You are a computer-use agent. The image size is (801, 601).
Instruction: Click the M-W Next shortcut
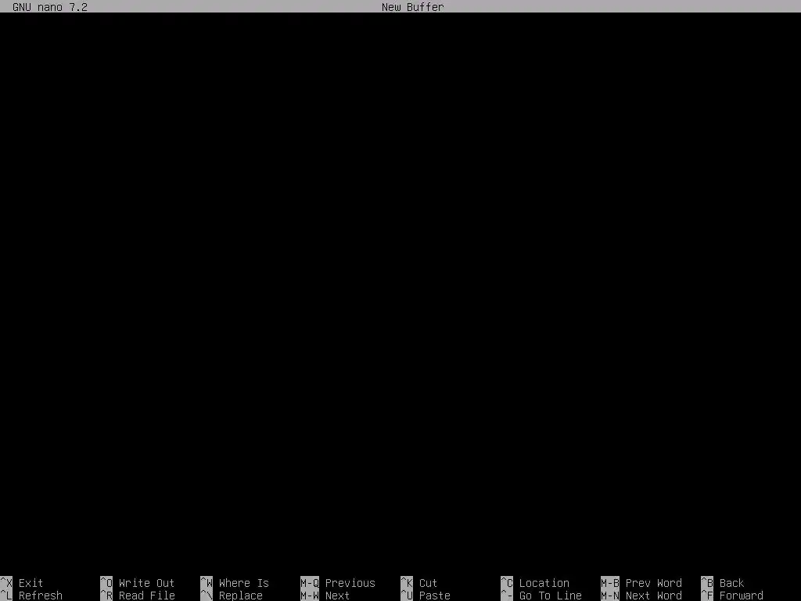(x=325, y=596)
